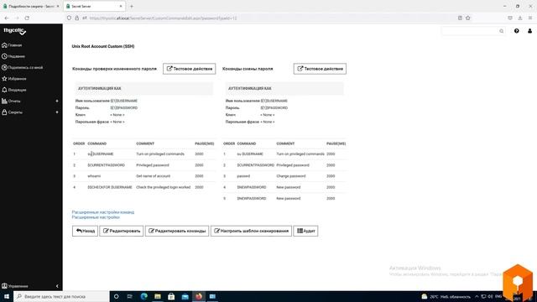
Task: Click the Windows taskbar search box
Action: [x=61, y=296]
